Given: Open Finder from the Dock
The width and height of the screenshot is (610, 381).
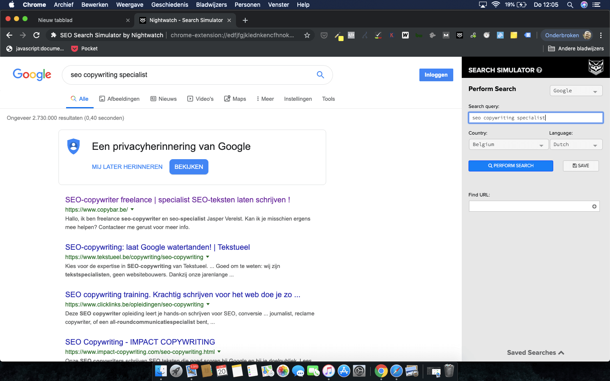Looking at the screenshot, I should click(x=161, y=371).
